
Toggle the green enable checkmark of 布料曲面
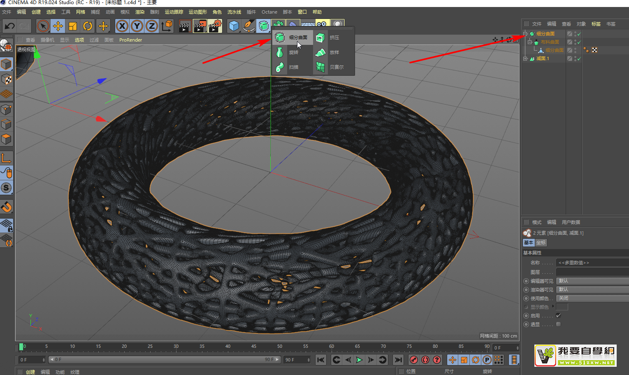[x=579, y=42]
